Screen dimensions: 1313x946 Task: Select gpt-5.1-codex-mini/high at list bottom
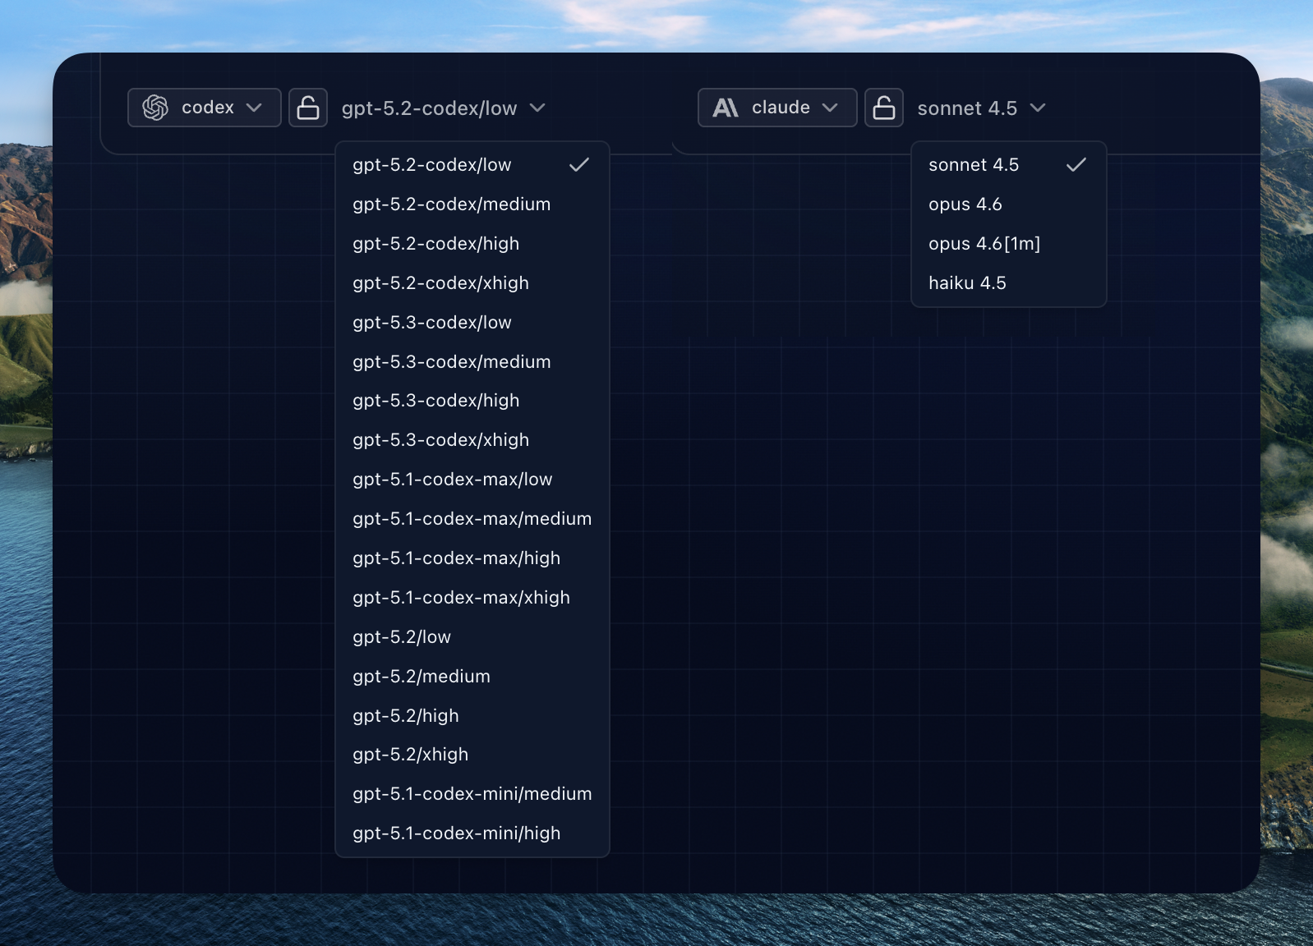457,833
